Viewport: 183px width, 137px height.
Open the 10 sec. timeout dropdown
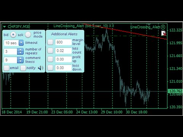[21, 43]
